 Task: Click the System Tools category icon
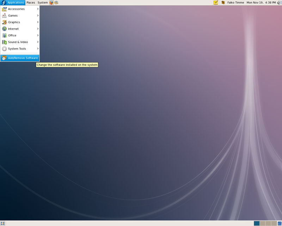coord(4,49)
